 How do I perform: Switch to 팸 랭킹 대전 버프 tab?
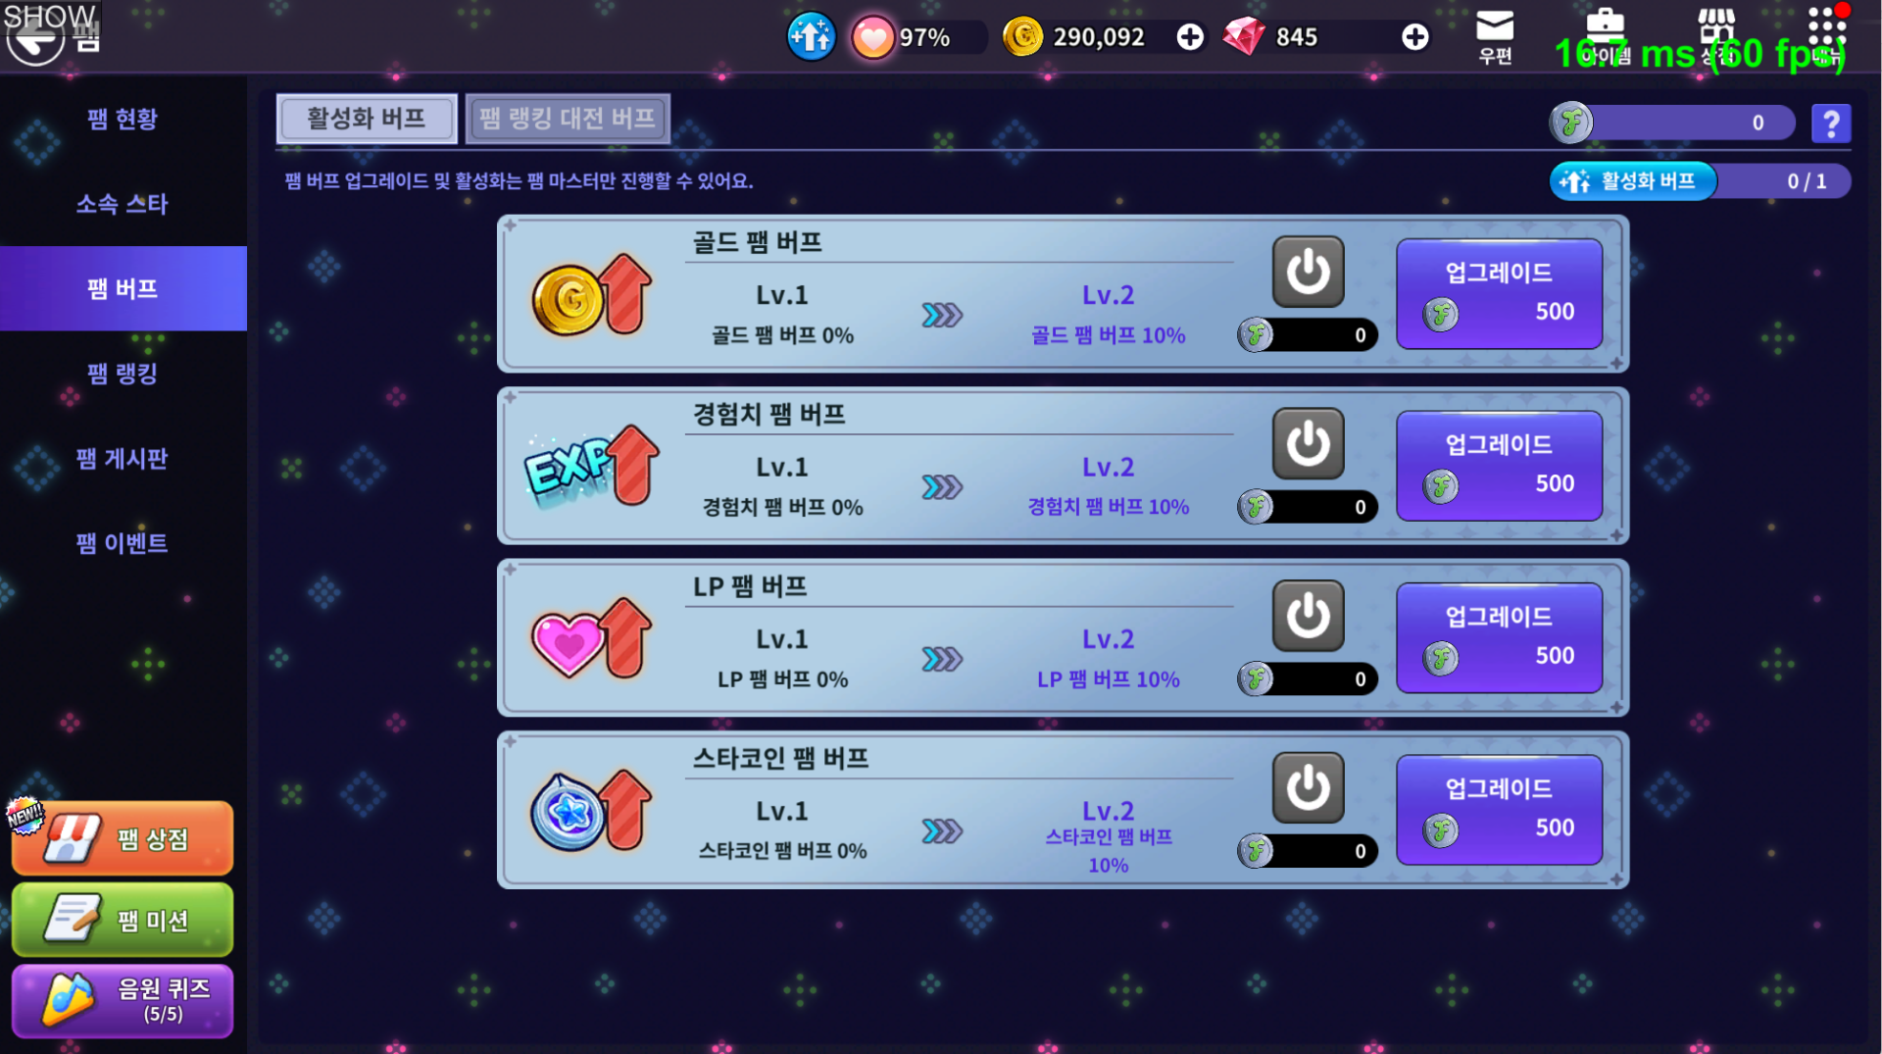tap(568, 119)
